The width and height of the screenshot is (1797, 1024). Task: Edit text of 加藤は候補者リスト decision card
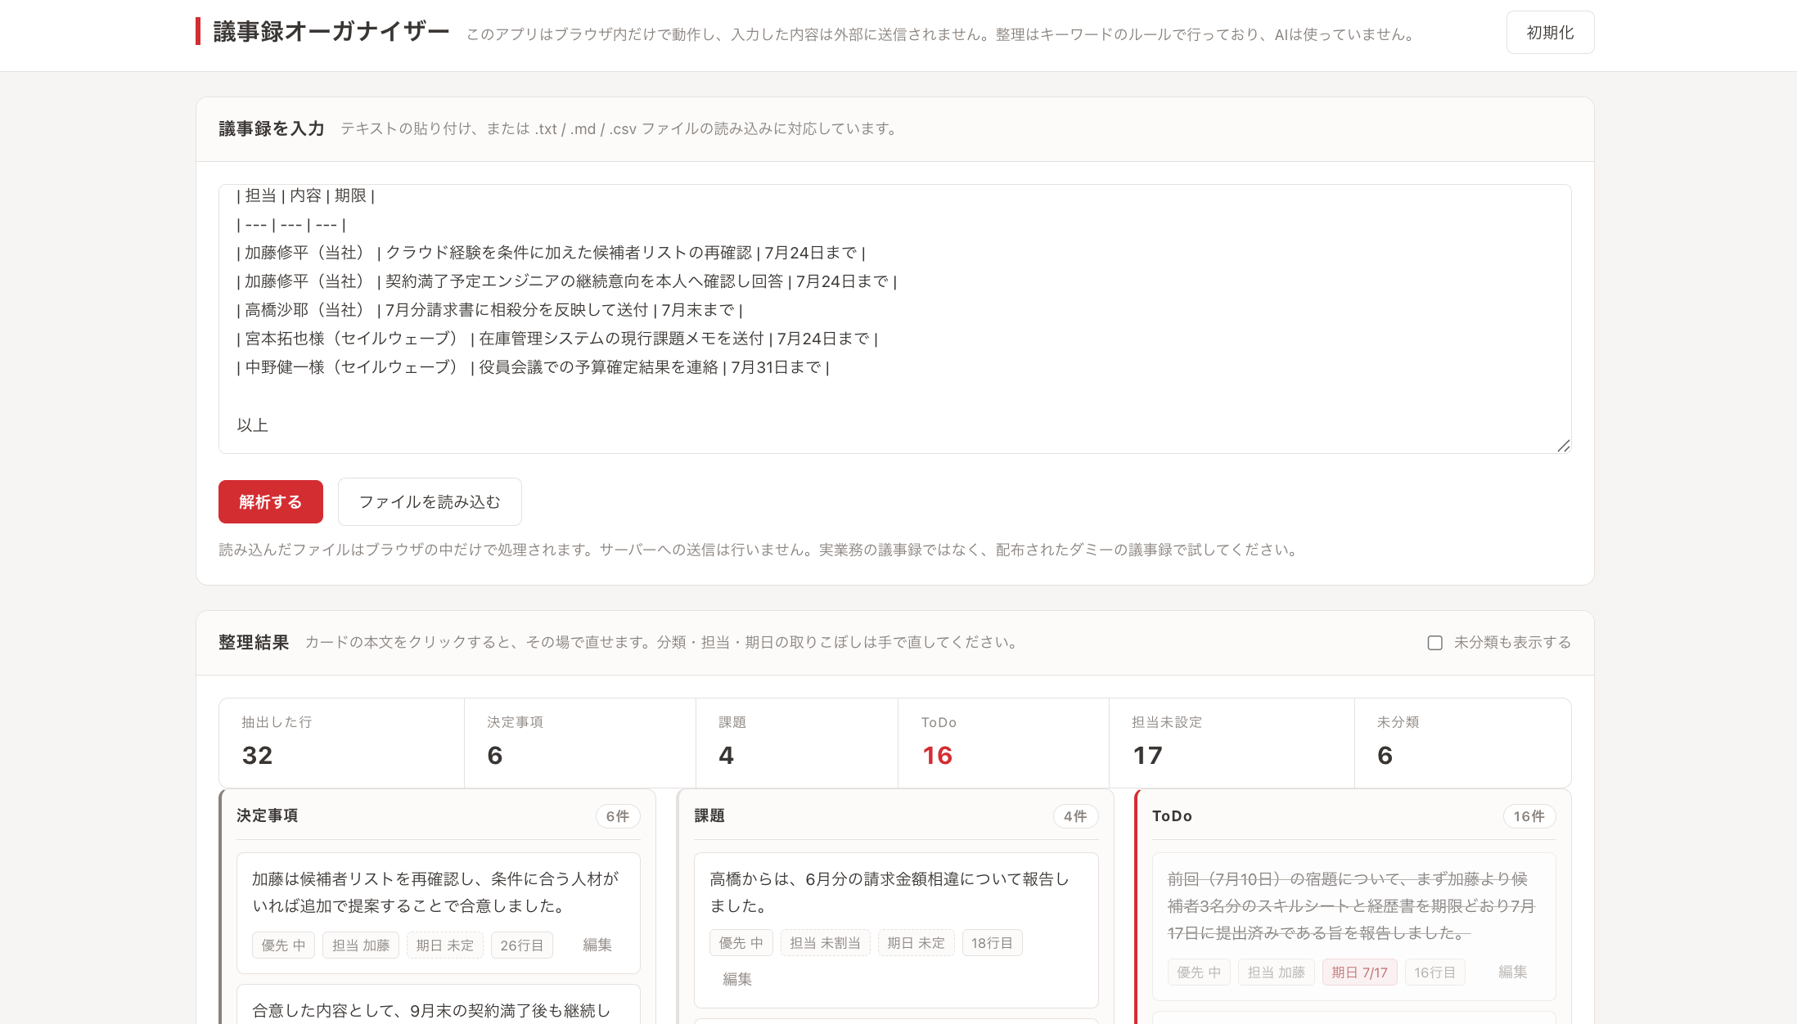(435, 892)
